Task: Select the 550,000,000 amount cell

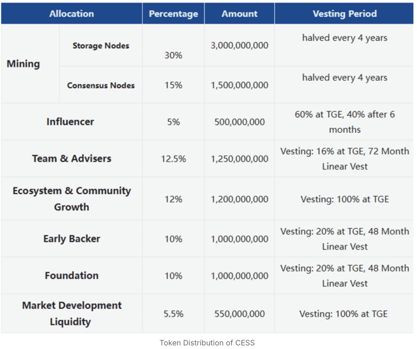Action: coord(239,314)
